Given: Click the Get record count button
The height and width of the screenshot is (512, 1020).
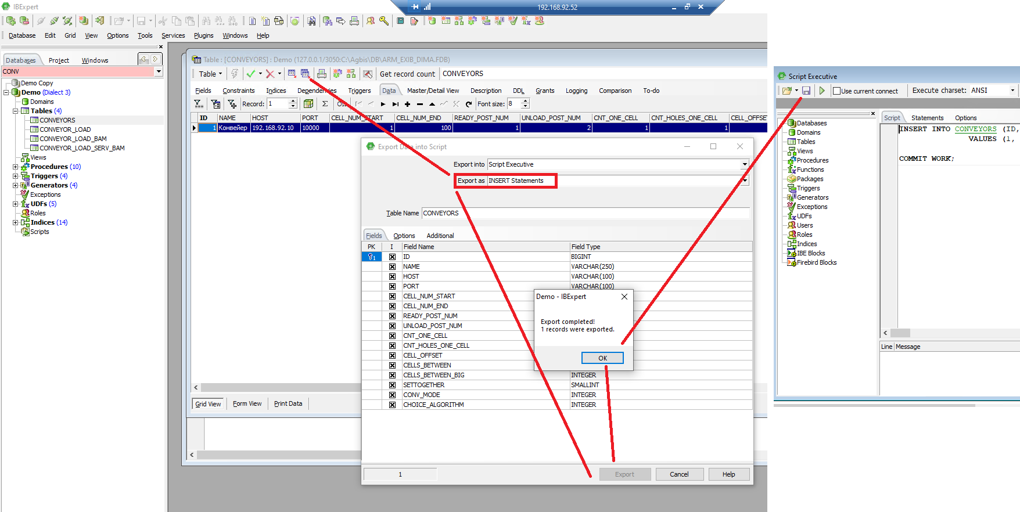Looking at the screenshot, I should pyautogui.click(x=407, y=74).
